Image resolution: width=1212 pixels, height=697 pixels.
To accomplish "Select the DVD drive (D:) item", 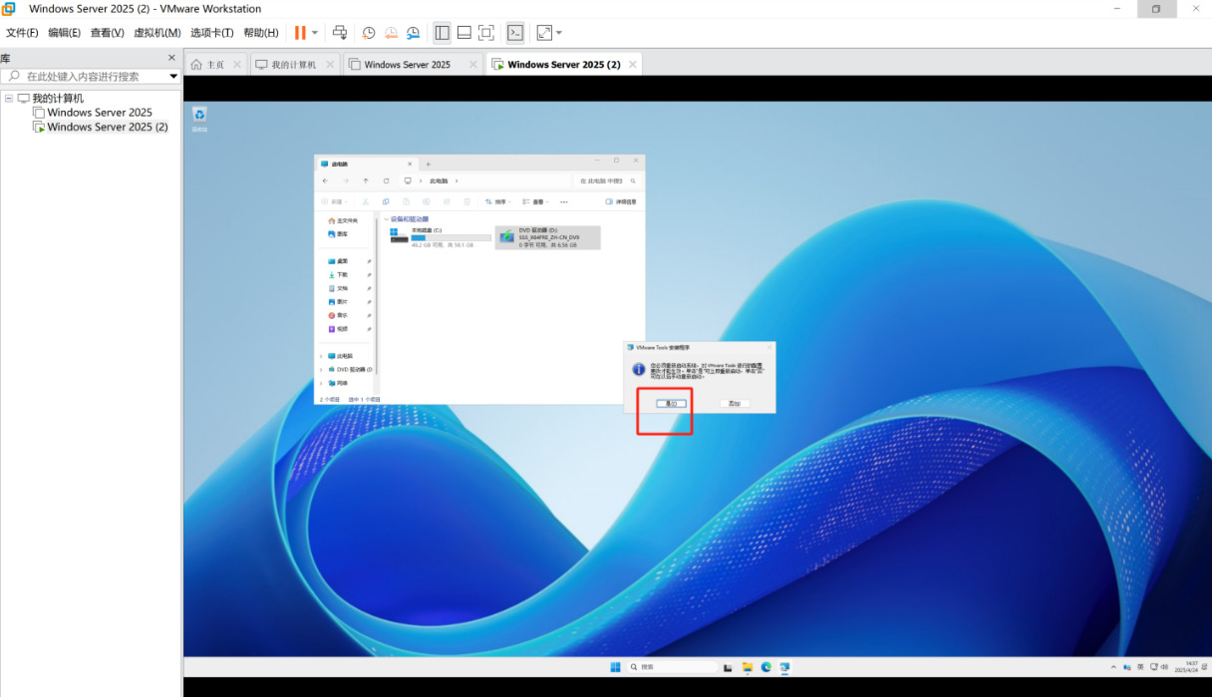I will click(x=548, y=236).
